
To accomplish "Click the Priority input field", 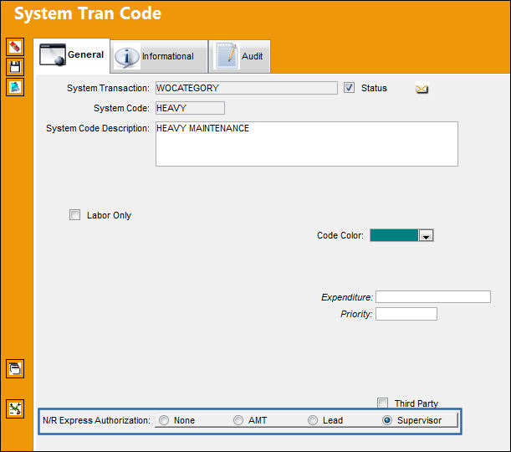I will pyautogui.click(x=406, y=314).
